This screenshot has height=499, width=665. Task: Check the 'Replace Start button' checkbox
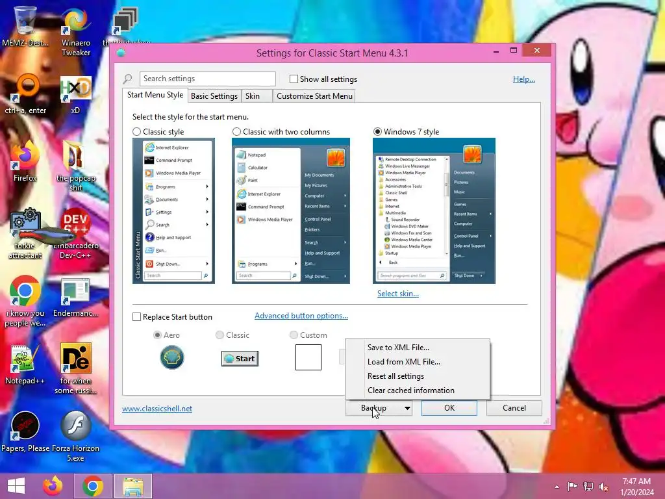click(x=136, y=317)
